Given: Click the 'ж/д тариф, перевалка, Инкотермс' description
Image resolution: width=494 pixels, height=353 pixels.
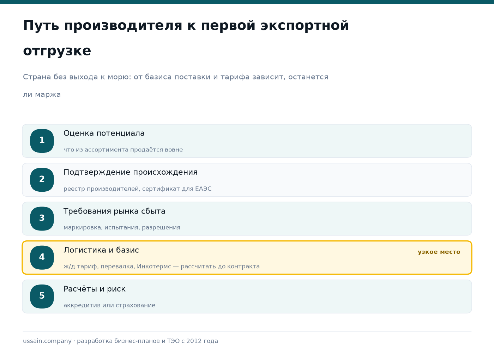Looking at the screenshot, I should 162,267.
